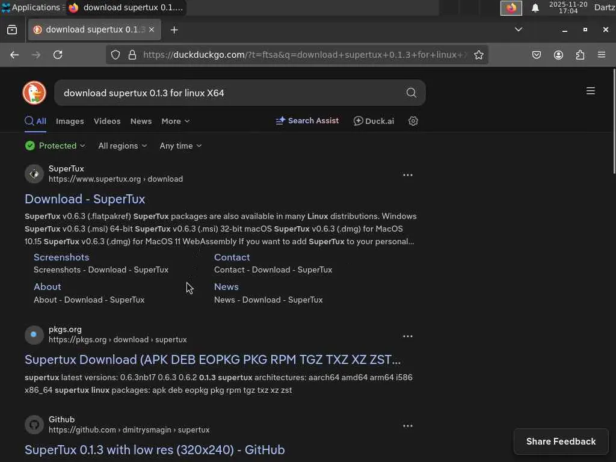Open options for the SuperTux result
616x462 pixels.
[408, 175]
